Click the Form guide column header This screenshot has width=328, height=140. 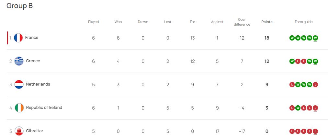point(303,22)
